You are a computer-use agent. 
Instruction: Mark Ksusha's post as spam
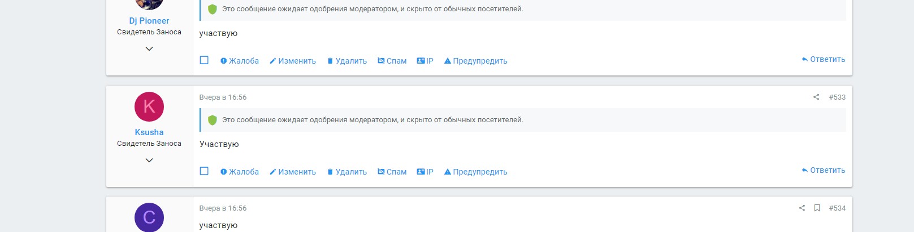tap(392, 172)
